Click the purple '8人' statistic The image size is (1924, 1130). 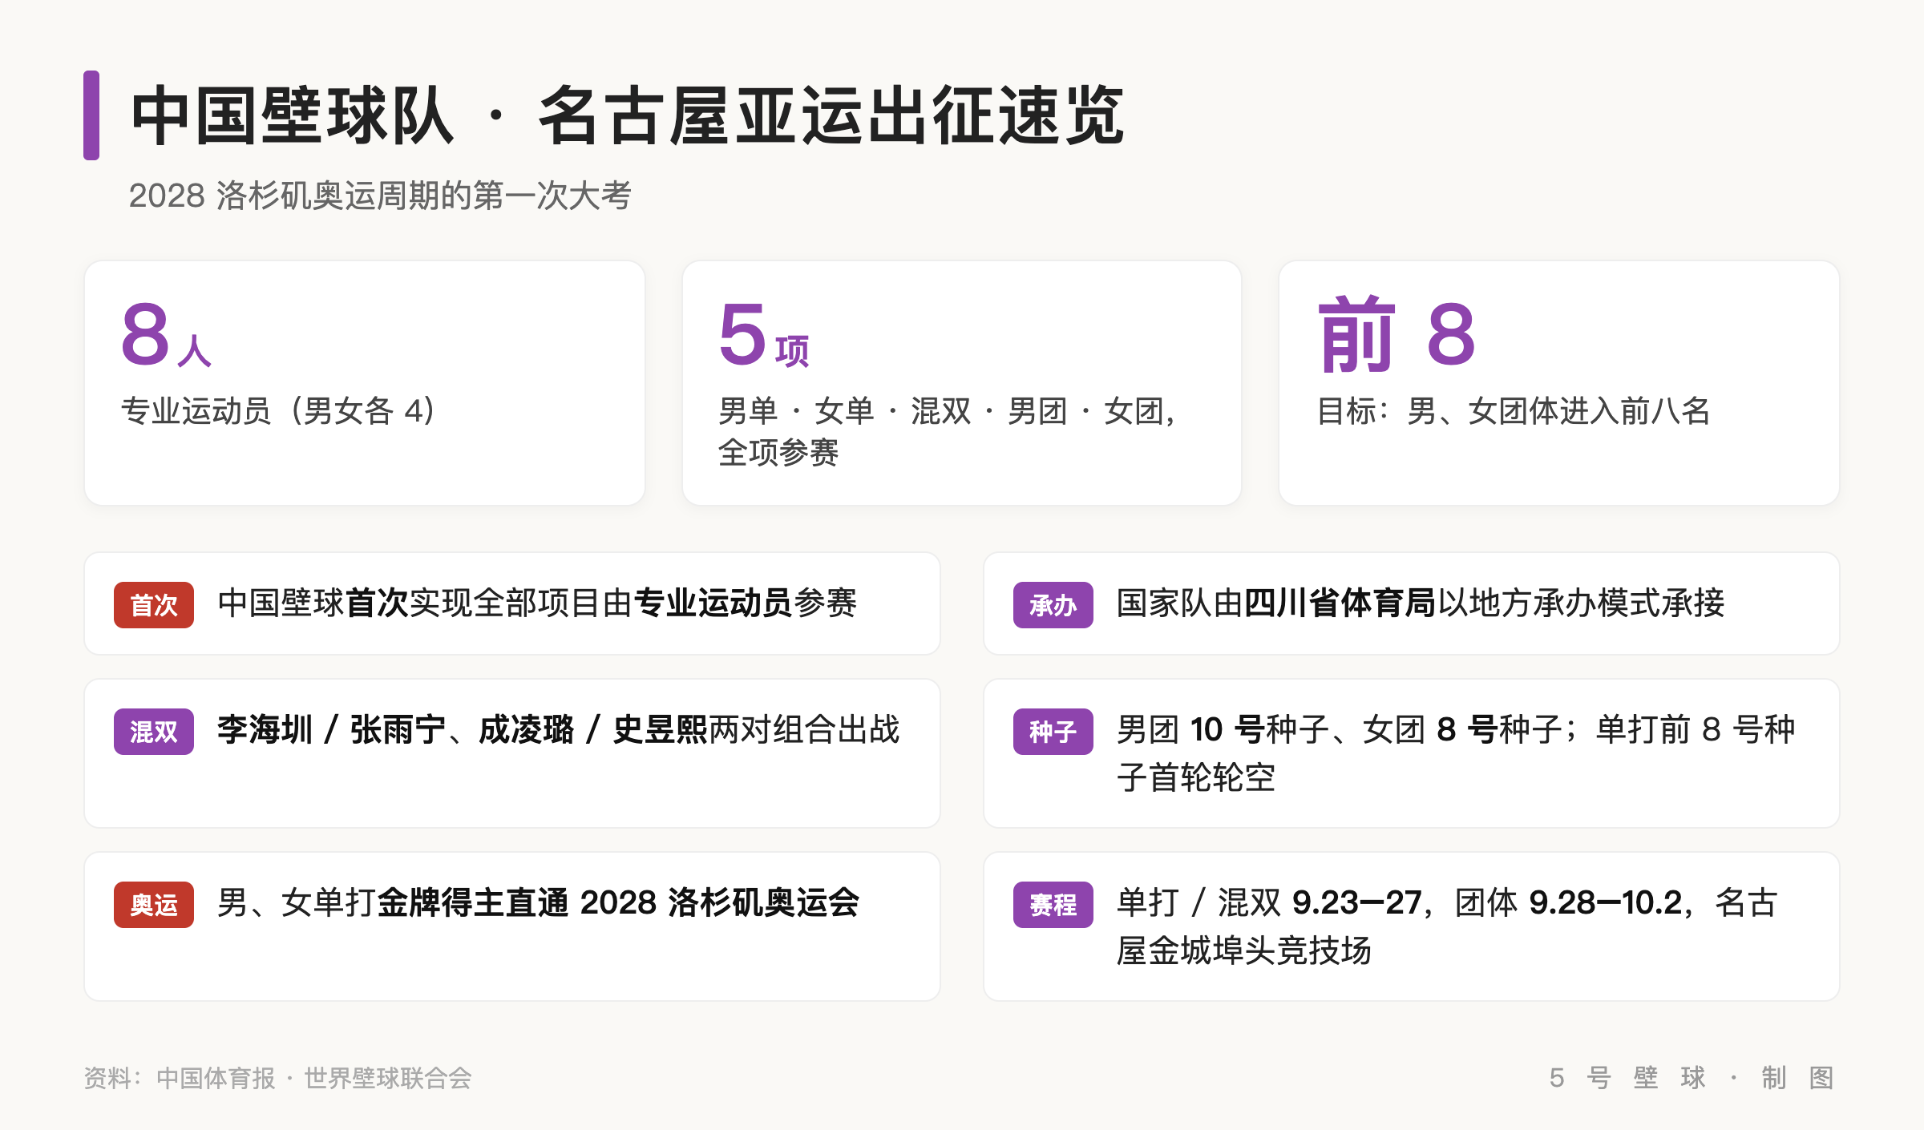click(x=166, y=335)
